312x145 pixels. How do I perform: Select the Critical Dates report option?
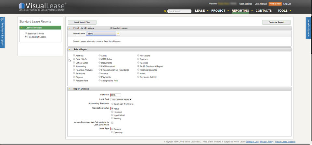pos(74,63)
